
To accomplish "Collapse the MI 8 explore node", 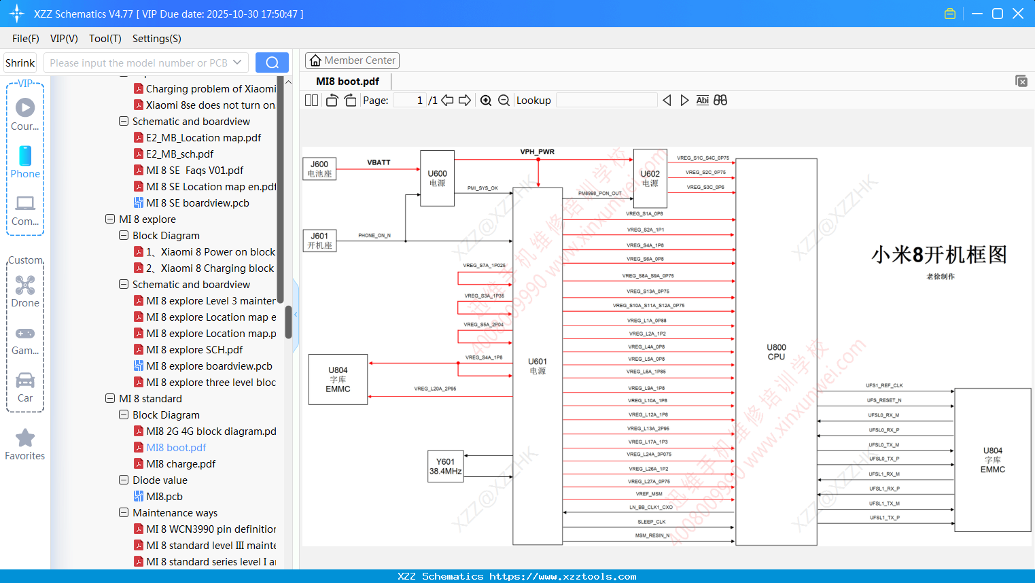I will pyautogui.click(x=110, y=219).
